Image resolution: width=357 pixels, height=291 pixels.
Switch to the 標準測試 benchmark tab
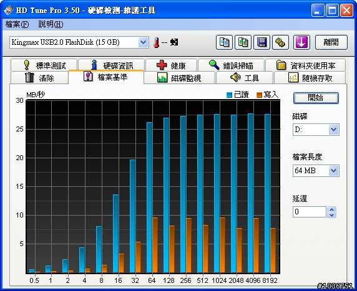(x=44, y=65)
